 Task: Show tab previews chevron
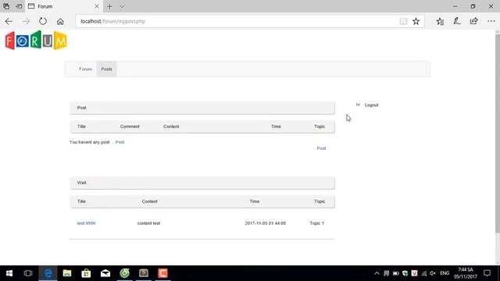(x=122, y=6)
